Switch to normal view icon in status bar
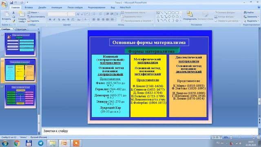Viewport: 261px width, 147px height. click(x=213, y=137)
